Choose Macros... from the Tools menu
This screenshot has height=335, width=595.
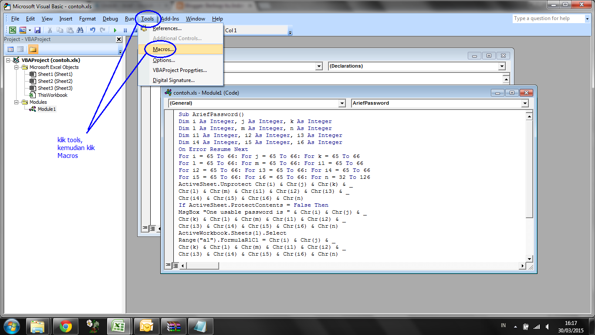(180, 49)
